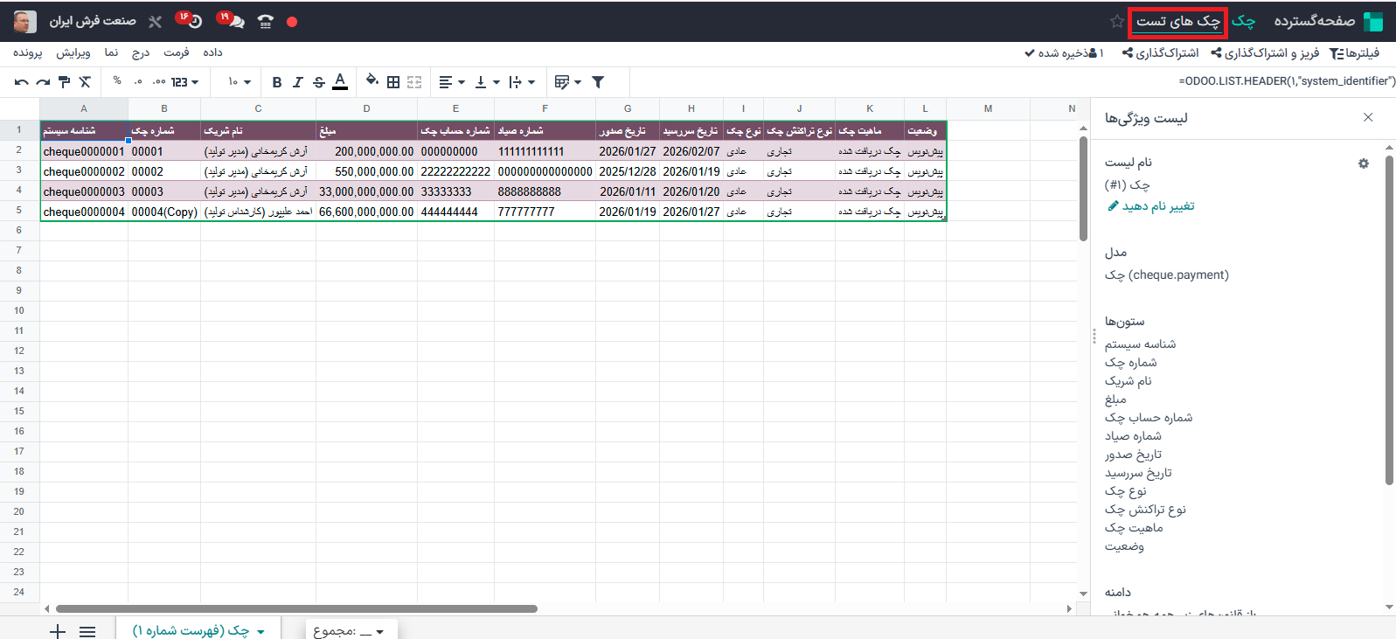Click the تغییر نام دهید rename link
1396x639 pixels.
(x=1150, y=206)
